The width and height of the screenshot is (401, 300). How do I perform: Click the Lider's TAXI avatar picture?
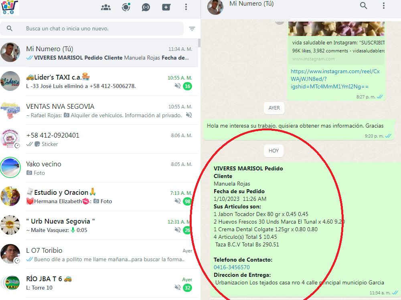tap(10, 81)
